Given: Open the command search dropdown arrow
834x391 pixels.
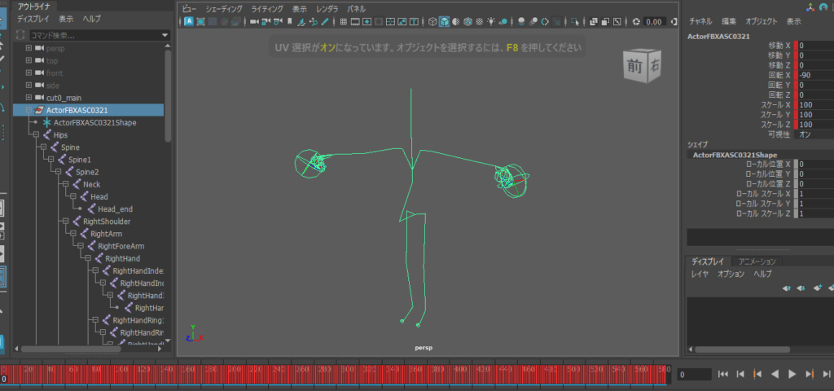Looking at the screenshot, I should click(165, 36).
